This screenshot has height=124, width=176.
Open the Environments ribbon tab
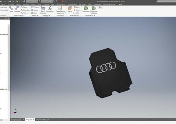pos(61,4)
